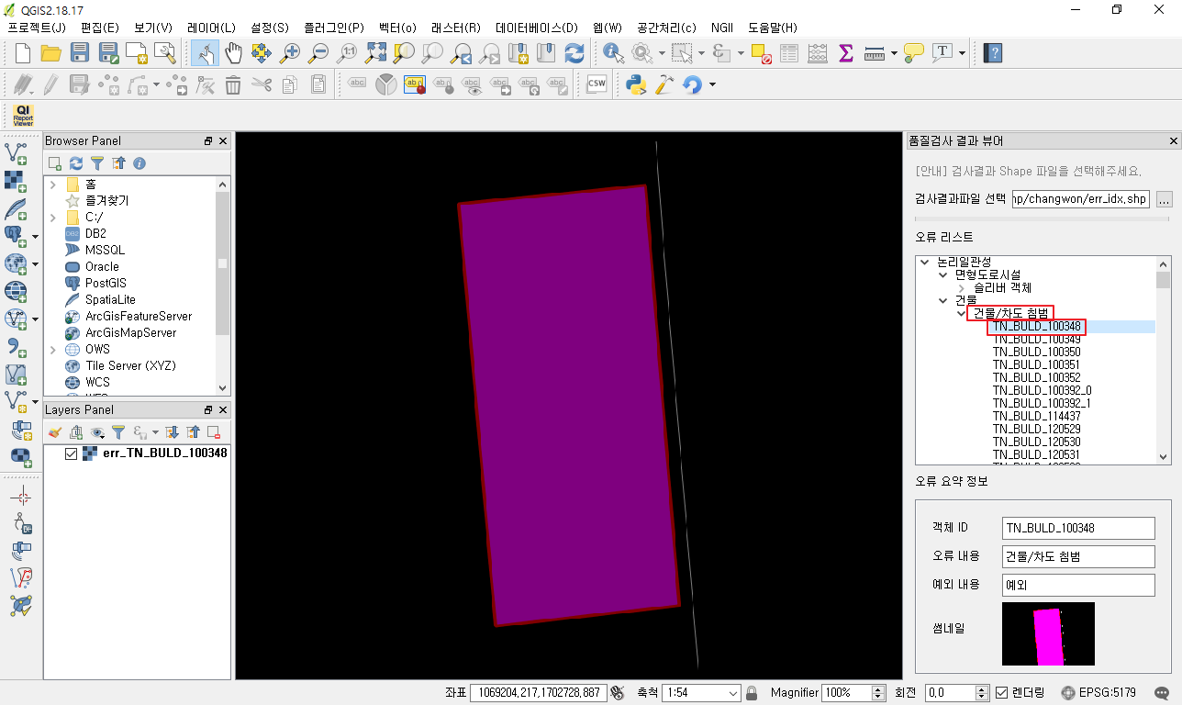The image size is (1182, 705).
Task: Disable the 렌더링 checkbox
Action: point(1001,693)
